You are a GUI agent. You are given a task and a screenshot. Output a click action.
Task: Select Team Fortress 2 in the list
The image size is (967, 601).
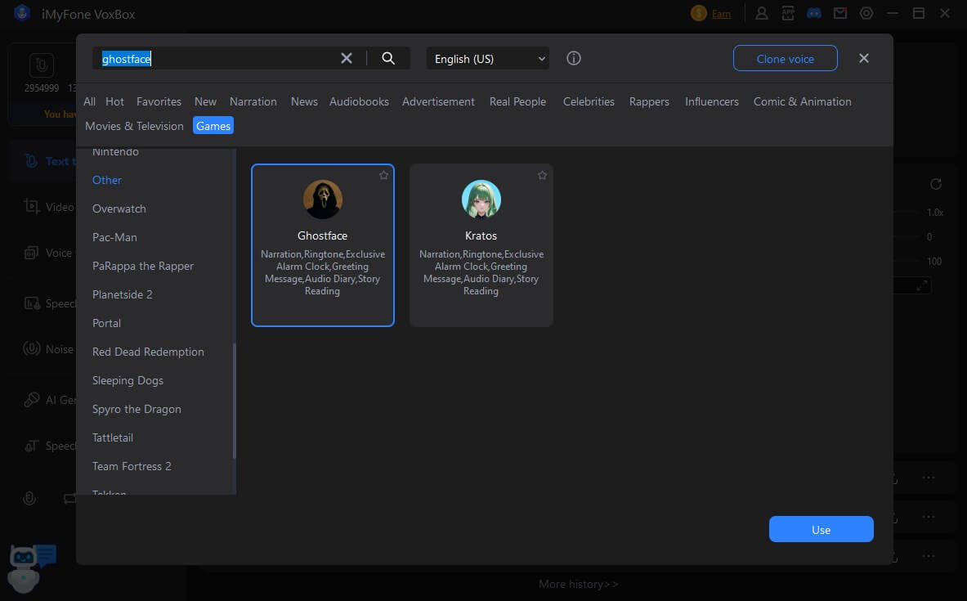click(132, 466)
